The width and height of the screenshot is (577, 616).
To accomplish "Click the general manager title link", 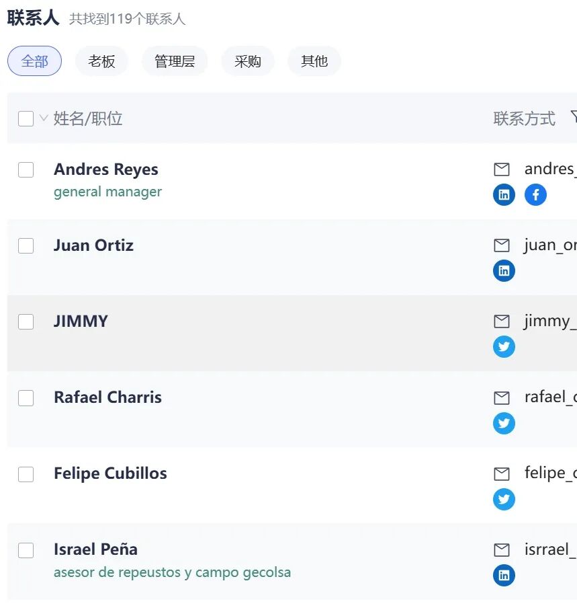I will click(x=107, y=192).
